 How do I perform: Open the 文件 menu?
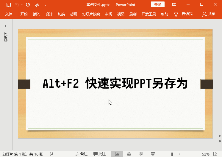pyautogui.click(x=9, y=14)
